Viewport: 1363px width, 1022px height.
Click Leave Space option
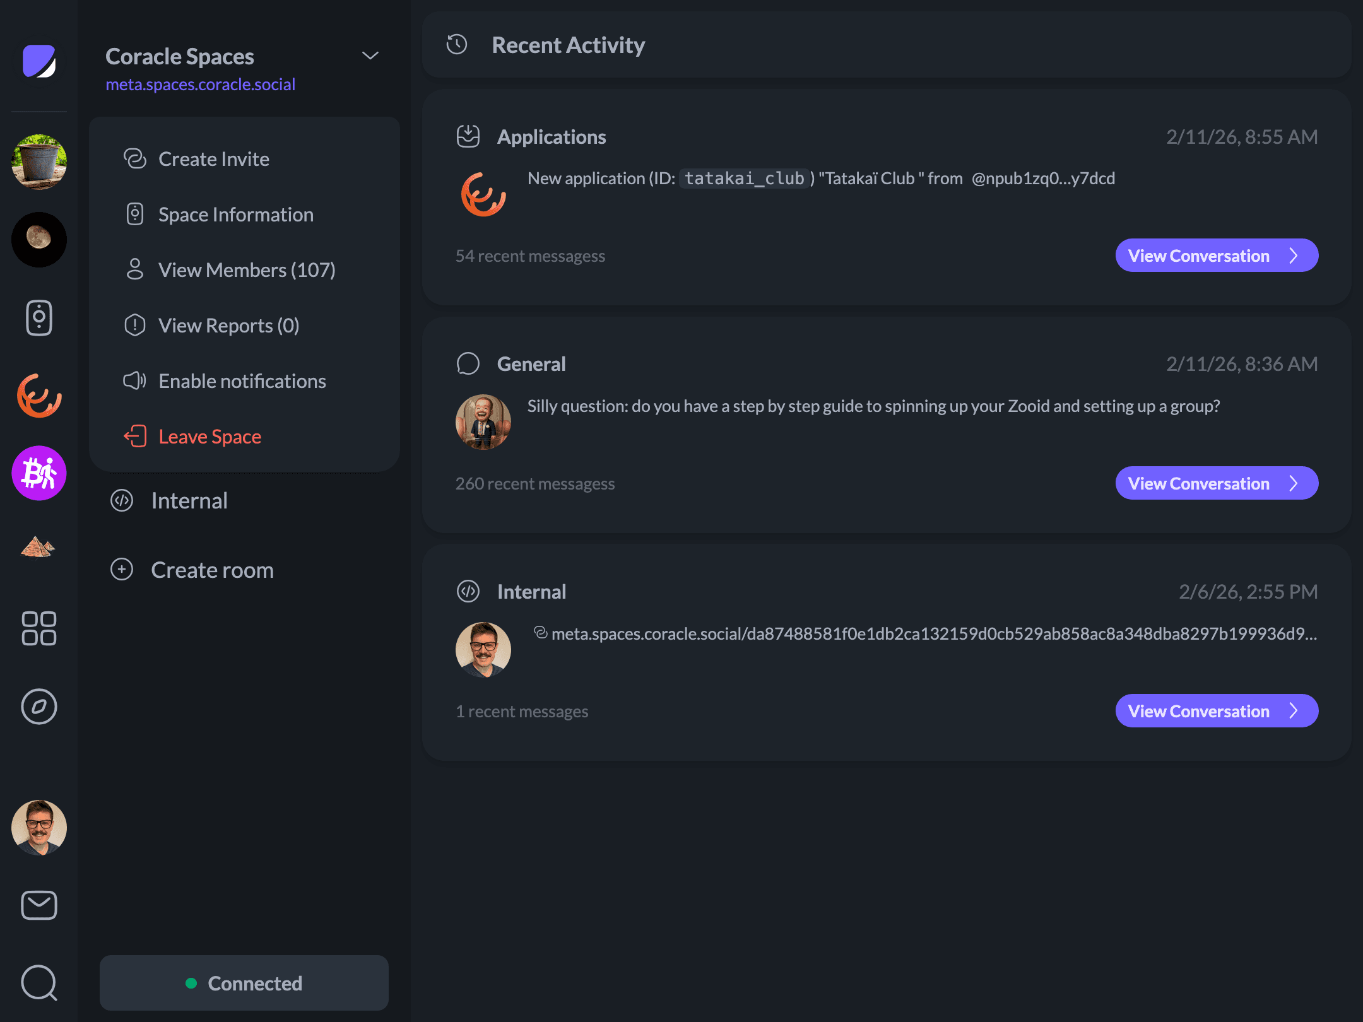pos(209,437)
